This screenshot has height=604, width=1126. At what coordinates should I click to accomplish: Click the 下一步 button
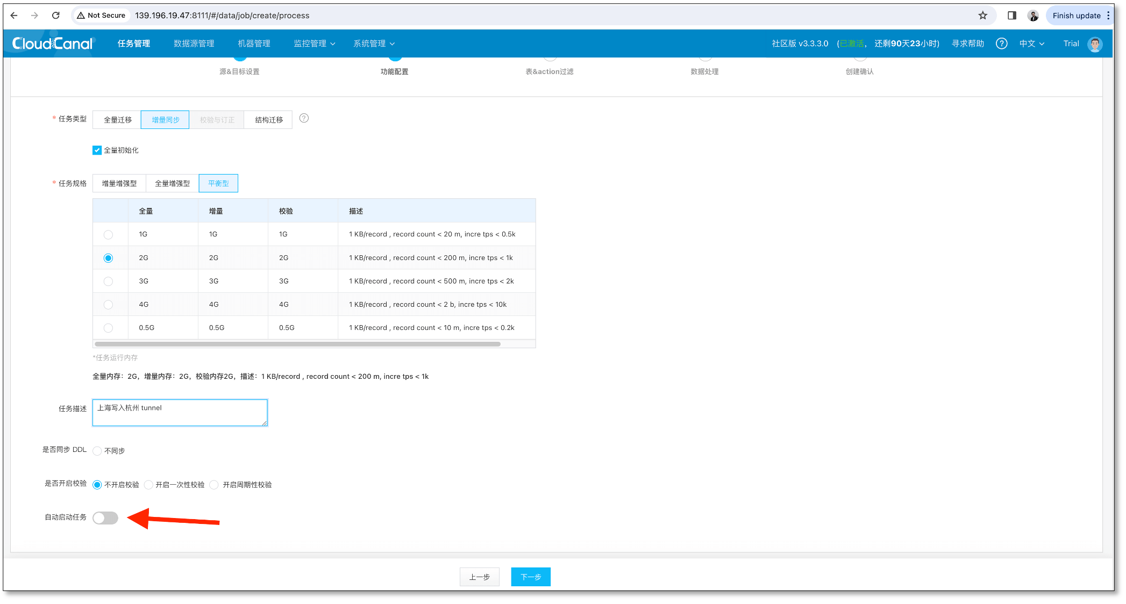pyautogui.click(x=530, y=577)
